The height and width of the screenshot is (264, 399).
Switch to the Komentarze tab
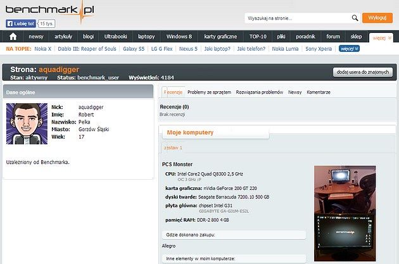point(319,92)
